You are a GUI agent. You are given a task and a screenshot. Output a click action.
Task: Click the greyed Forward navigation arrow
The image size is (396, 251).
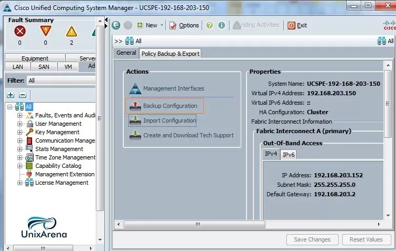pos(128,25)
